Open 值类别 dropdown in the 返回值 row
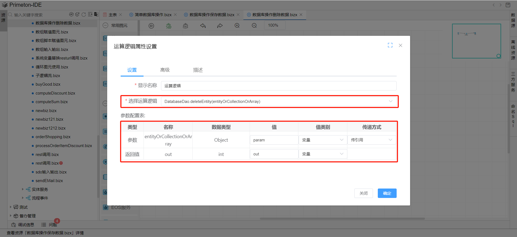This screenshot has height=237, width=517. 323,154
